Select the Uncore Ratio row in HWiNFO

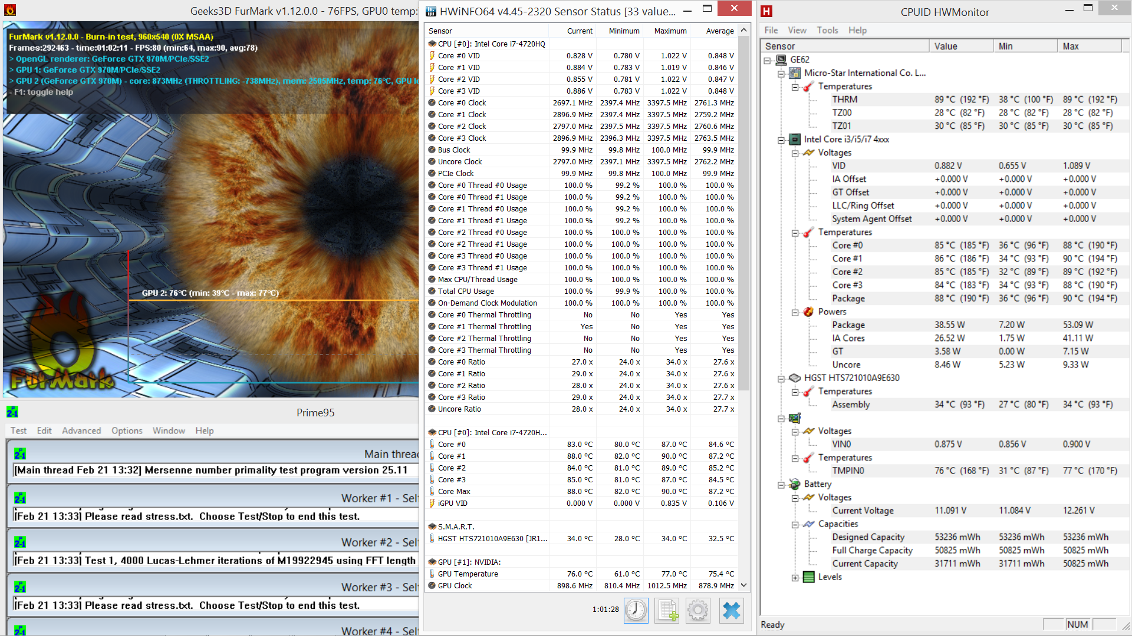pos(581,409)
